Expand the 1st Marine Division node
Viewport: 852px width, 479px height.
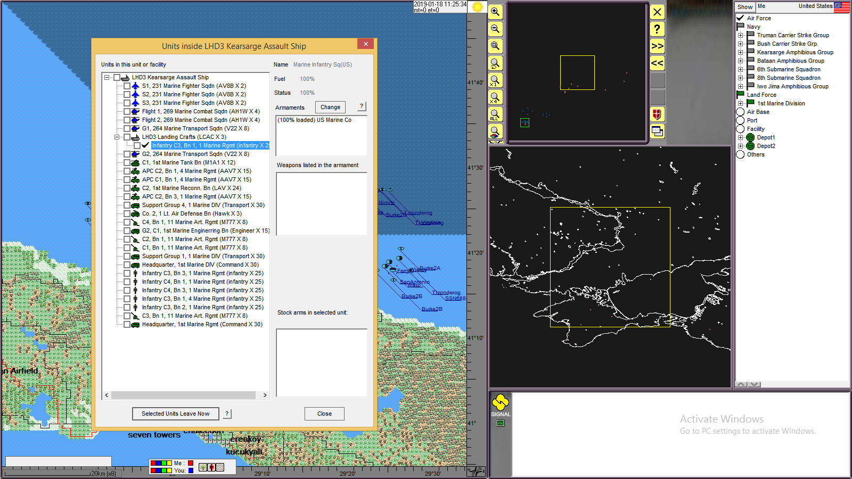pos(740,104)
